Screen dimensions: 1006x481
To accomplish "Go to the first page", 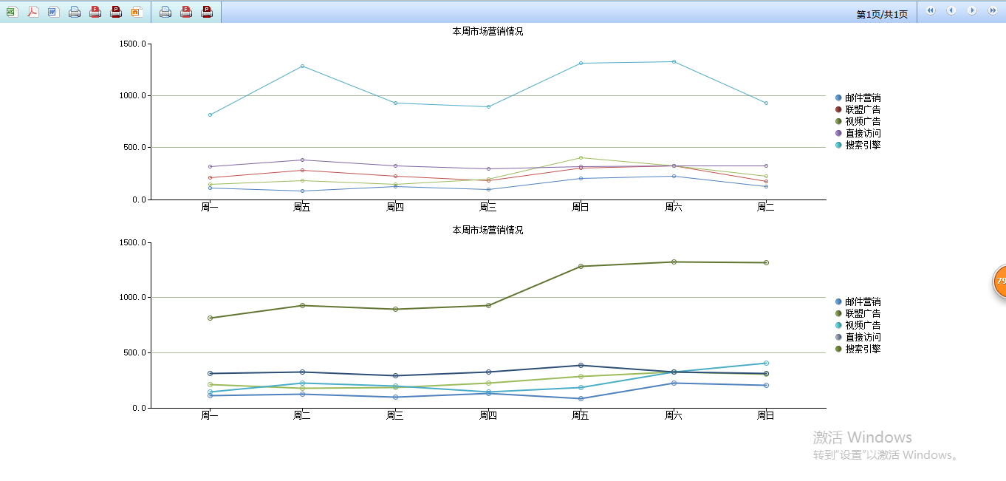I will 931,10.
